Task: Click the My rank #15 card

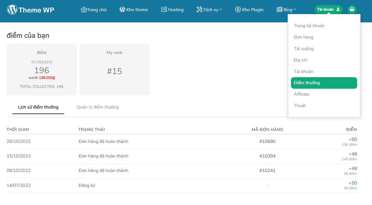Action: tap(115, 69)
